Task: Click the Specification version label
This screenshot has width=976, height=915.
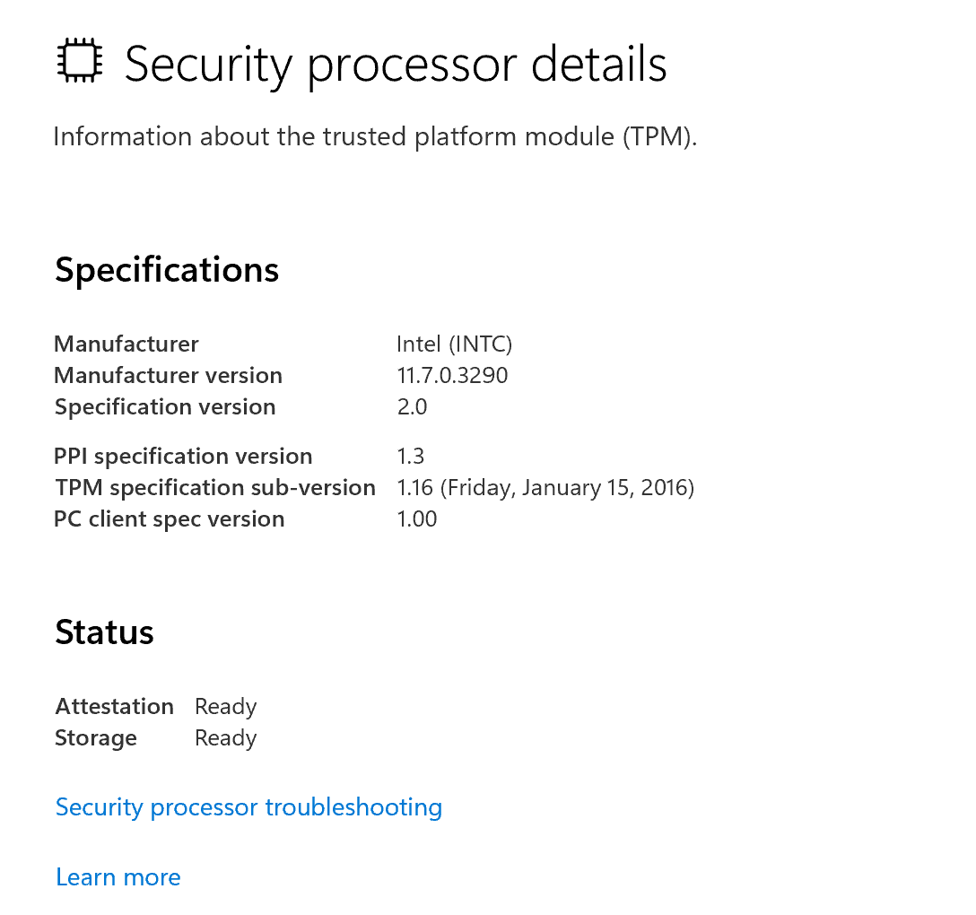Action: point(165,407)
